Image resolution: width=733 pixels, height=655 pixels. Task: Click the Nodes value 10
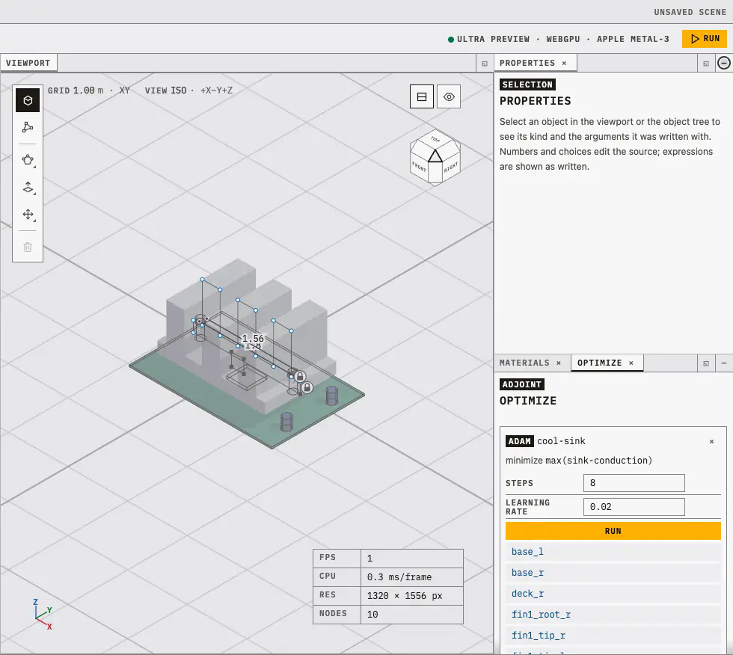tap(412, 615)
